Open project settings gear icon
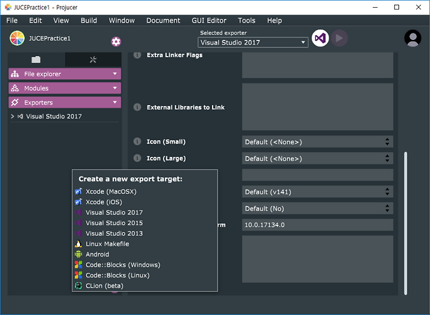430x315 pixels. [x=116, y=42]
